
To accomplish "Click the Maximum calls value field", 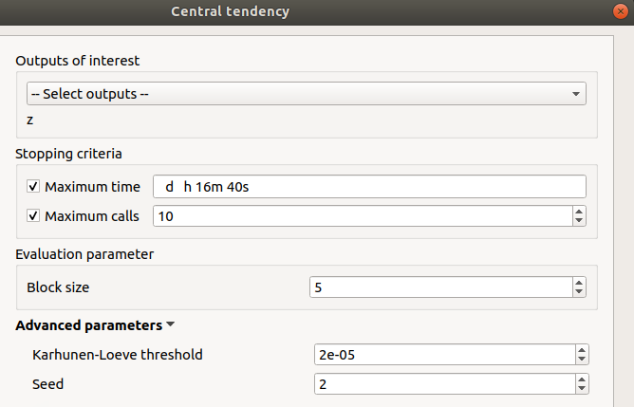I will 361,216.
